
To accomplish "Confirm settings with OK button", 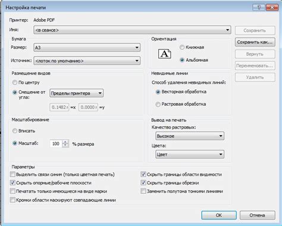I will pyautogui.click(x=219, y=215).
